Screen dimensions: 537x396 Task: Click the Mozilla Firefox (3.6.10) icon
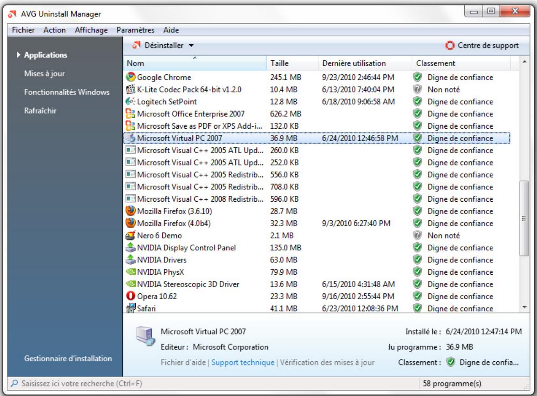[131, 211]
